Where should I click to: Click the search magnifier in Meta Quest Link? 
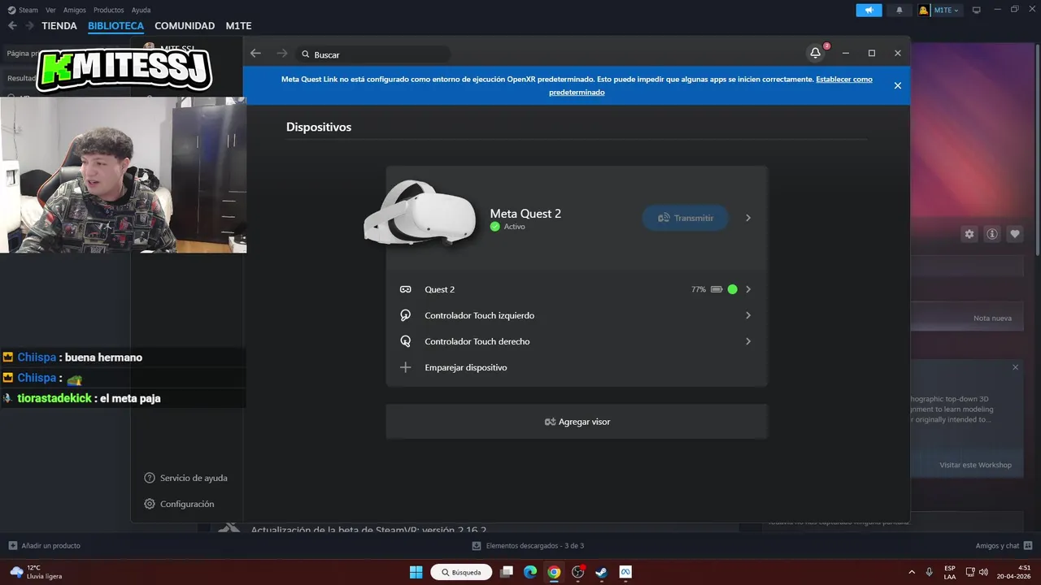(306, 54)
